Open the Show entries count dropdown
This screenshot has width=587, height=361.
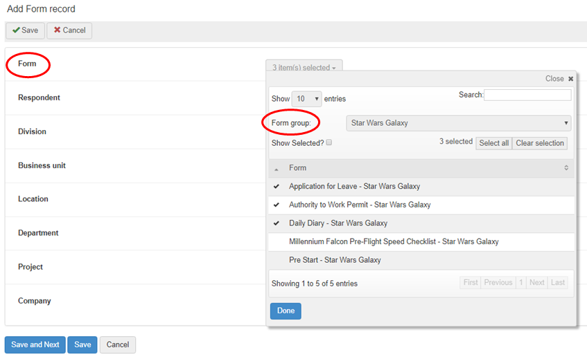click(x=306, y=99)
